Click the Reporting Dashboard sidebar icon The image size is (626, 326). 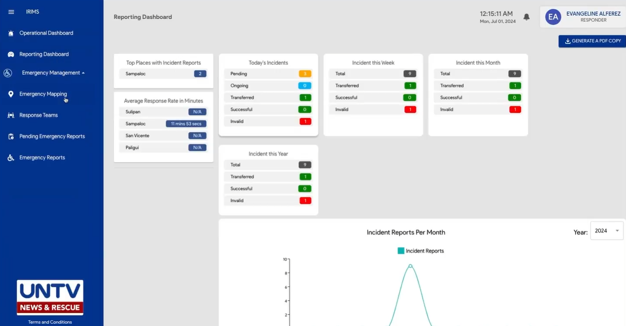click(10, 54)
